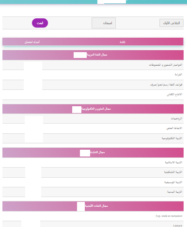Screen dimensions: 187x227
Task: Click grade field for التواصل الشفوي و المحفوظات
Action: coord(33,66)
